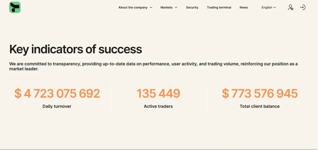The width and height of the screenshot is (318, 150).
Task: Click the Total client balance label
Action: 260,106
